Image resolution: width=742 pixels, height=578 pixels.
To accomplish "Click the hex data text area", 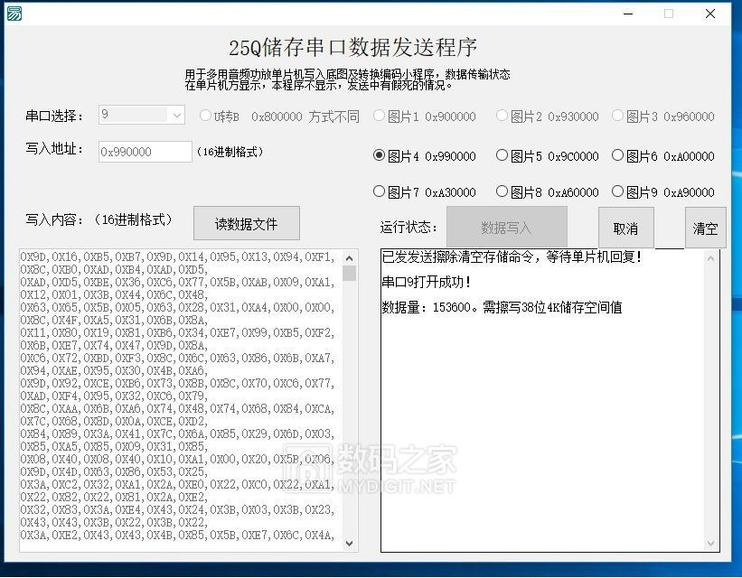I will click(181, 397).
